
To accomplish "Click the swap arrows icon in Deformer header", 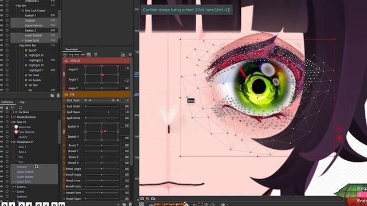I will click(x=21, y=108).
